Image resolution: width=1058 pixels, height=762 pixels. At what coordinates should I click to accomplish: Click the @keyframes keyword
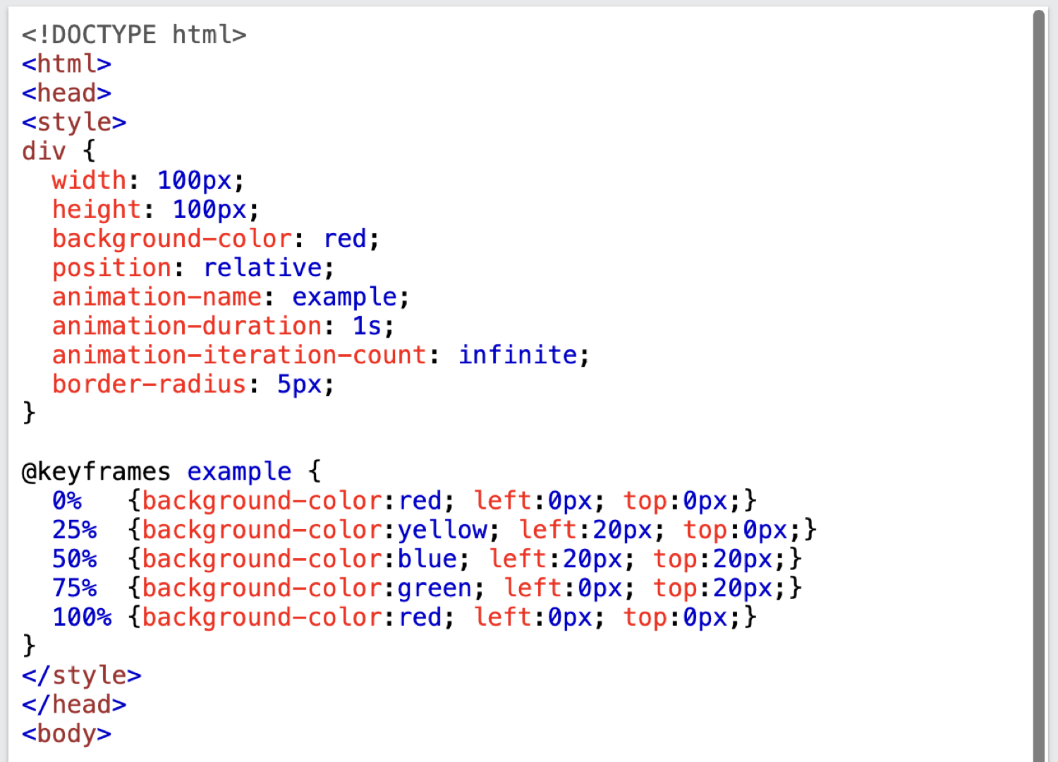click(96, 471)
